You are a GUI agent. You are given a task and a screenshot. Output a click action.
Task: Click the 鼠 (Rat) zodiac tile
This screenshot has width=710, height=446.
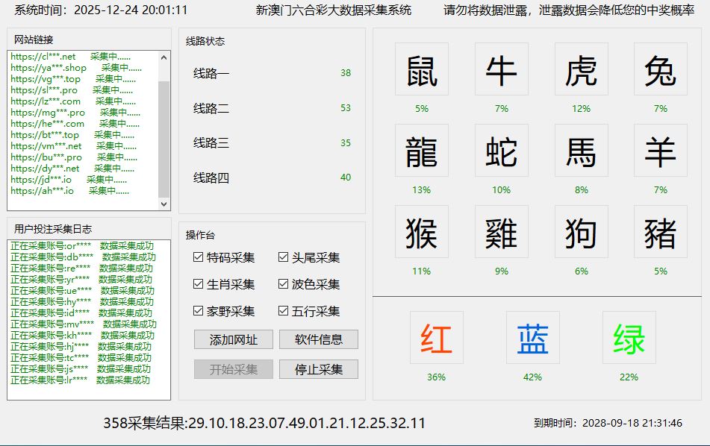click(x=421, y=69)
